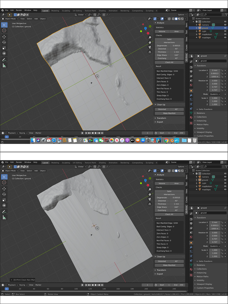Collapse the Analyze panel in upper screenshot
This screenshot has width=228, height=304.
160,23
